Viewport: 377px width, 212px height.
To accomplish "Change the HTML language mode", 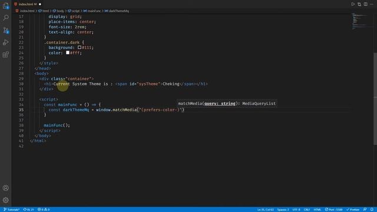I will [x=318, y=210].
